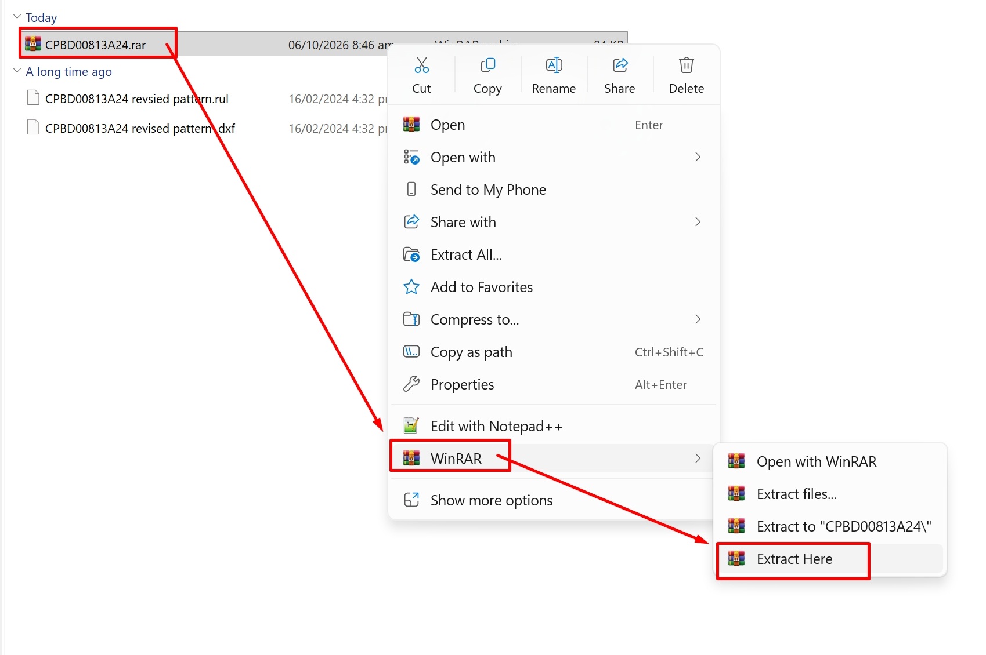Collapse the A long time ago group

pos(17,71)
